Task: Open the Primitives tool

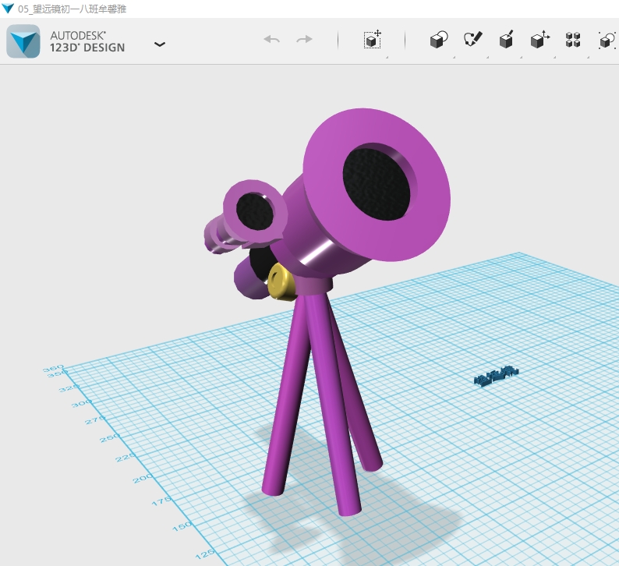Action: (x=439, y=40)
